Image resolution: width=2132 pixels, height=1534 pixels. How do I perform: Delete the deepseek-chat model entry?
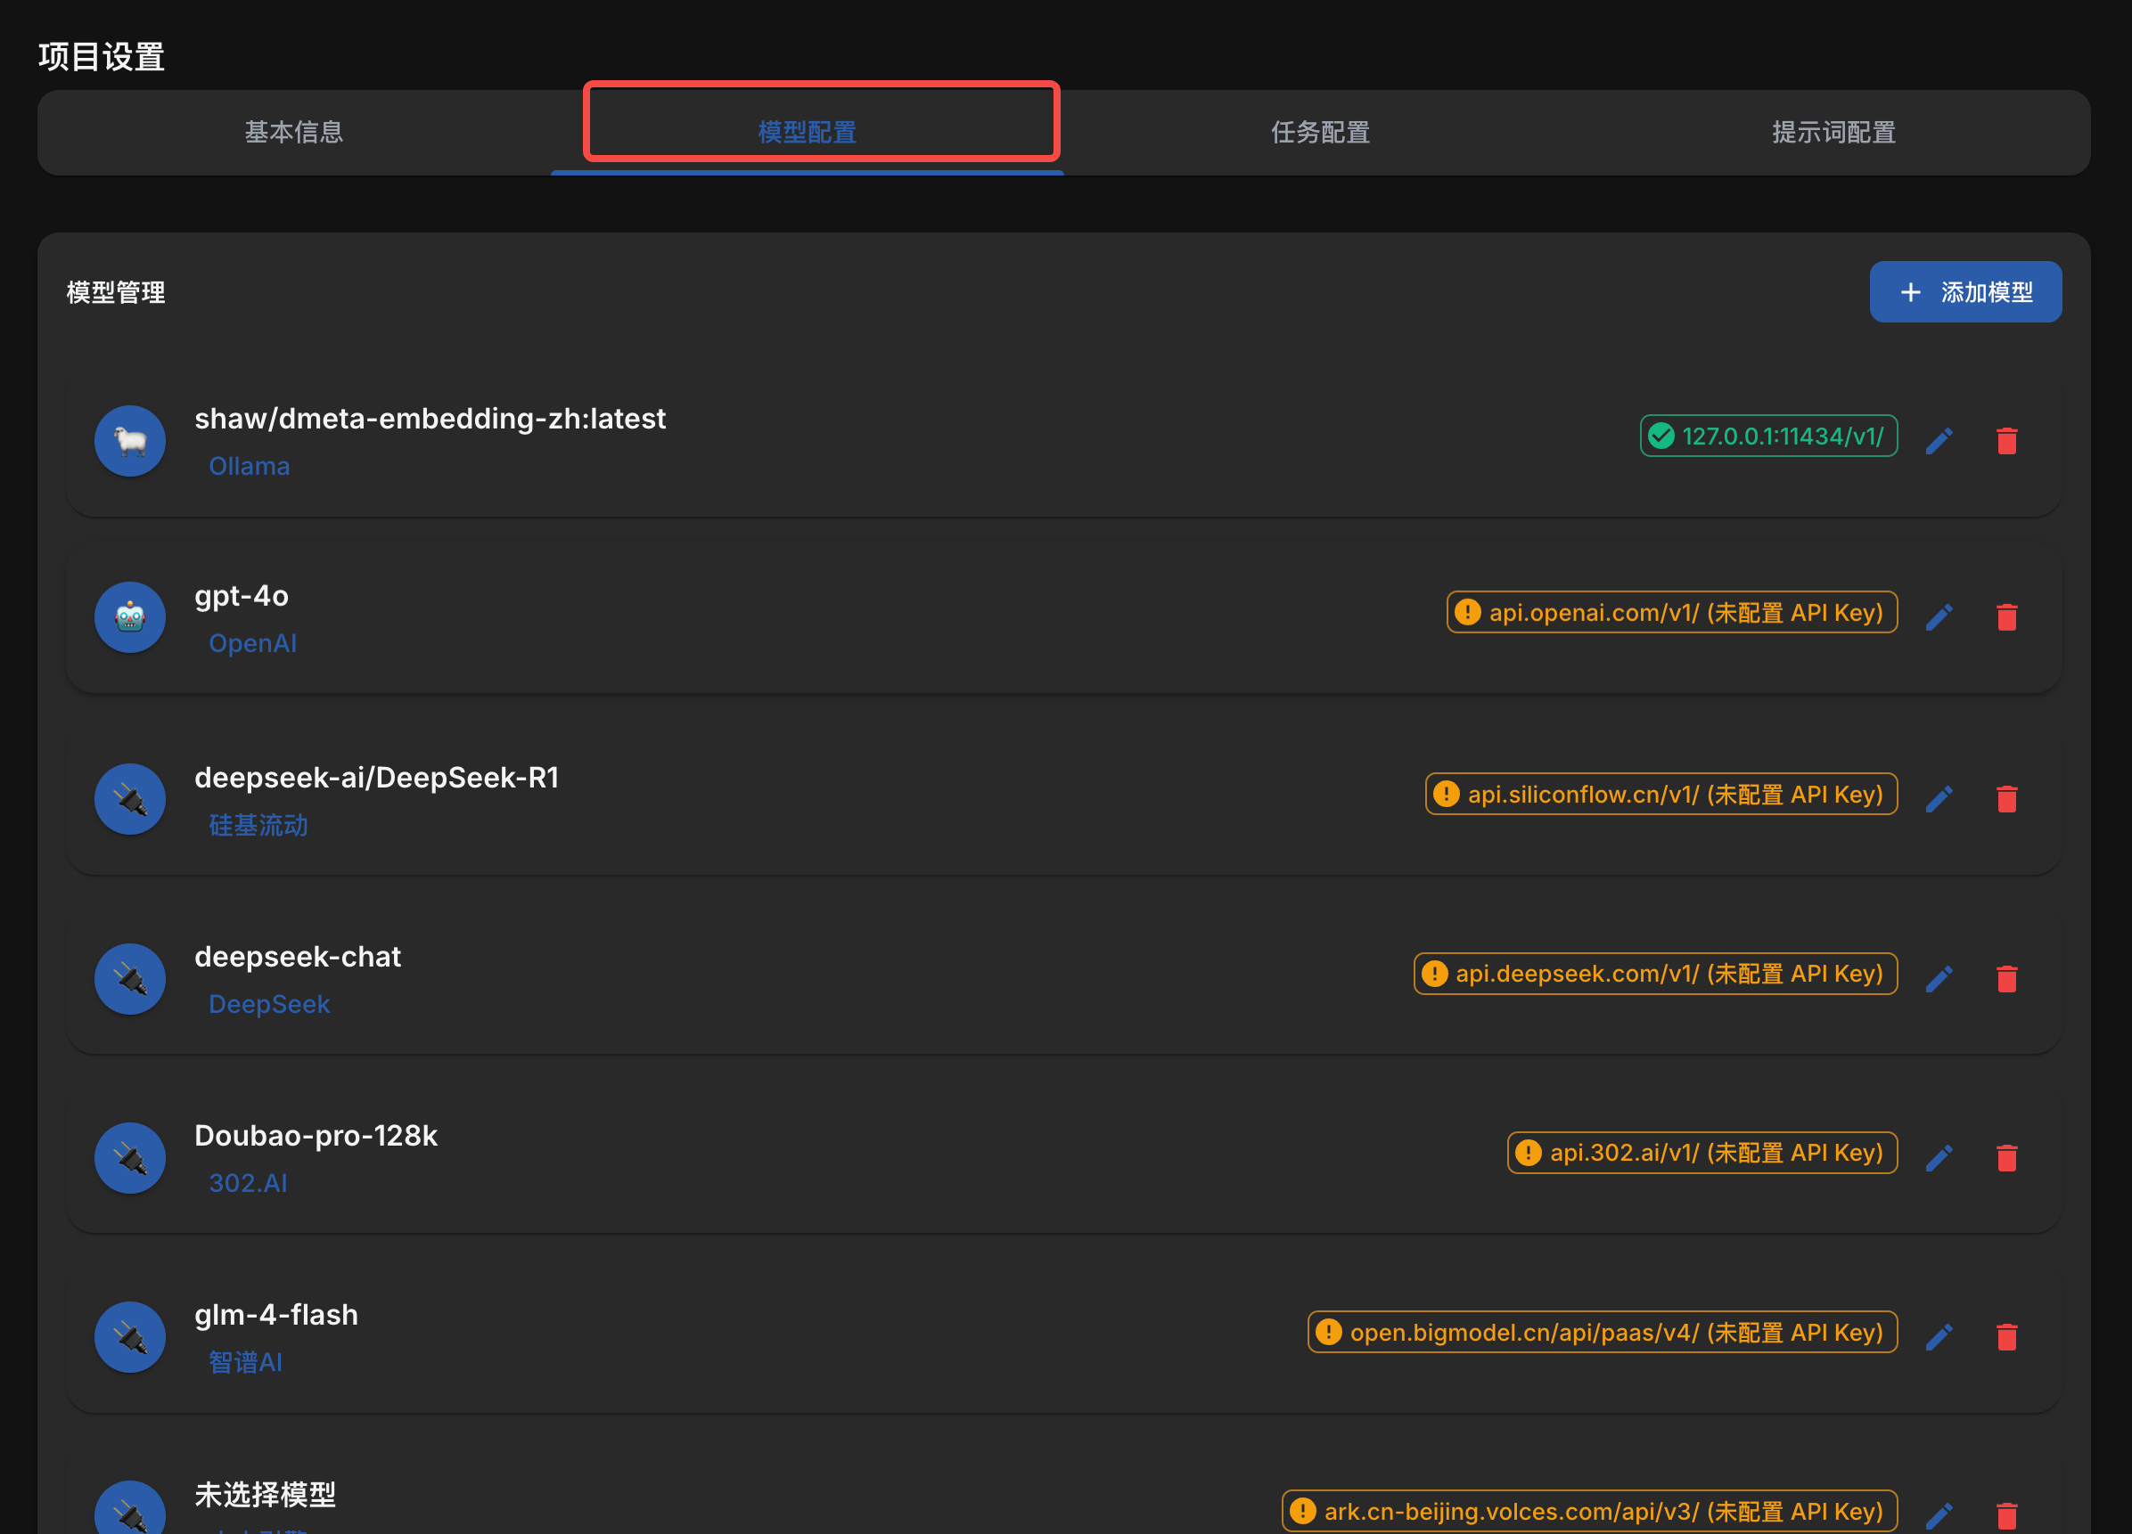point(2006,979)
